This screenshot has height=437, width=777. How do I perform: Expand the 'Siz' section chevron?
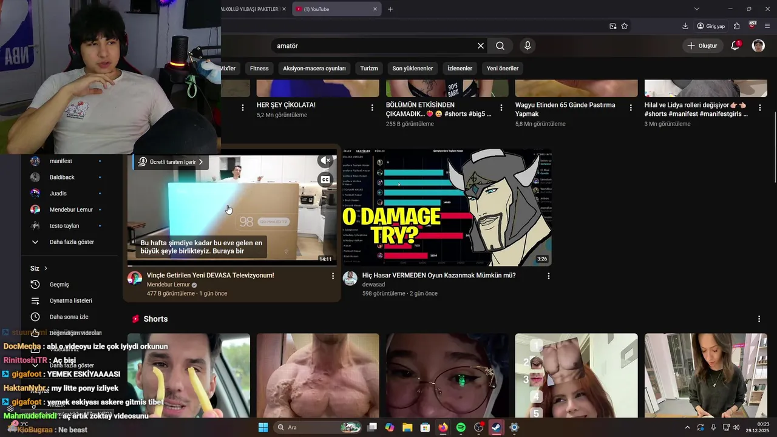[46, 268]
